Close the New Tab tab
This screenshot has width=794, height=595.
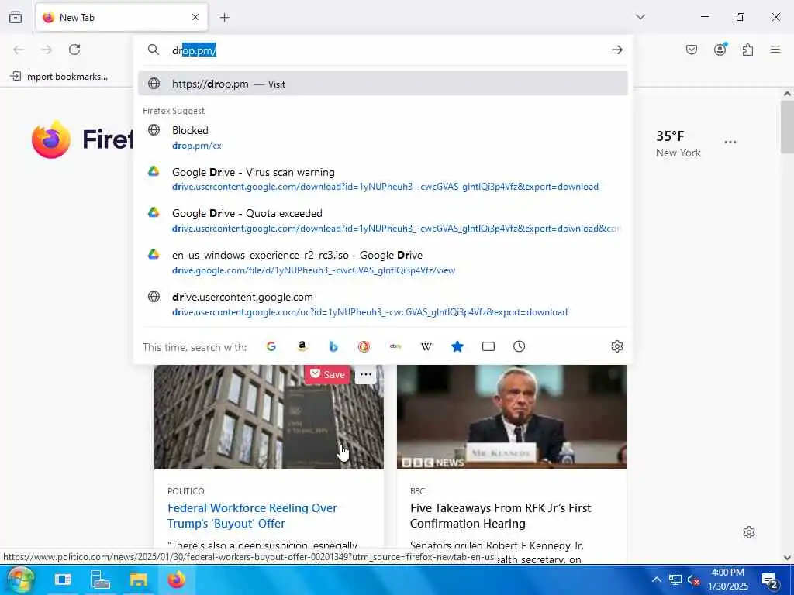click(195, 17)
